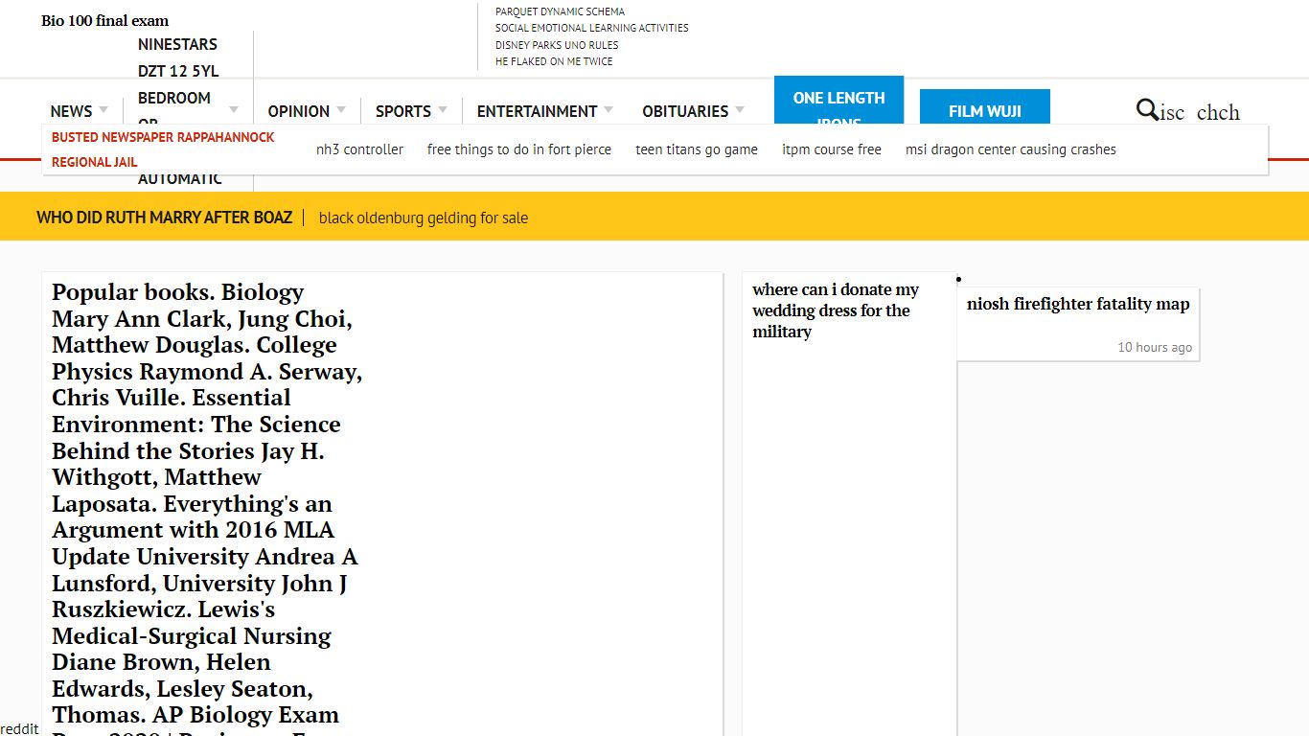
Task: Open SOCIAL EMOTIONAL LEARNING ACTIVITIES link
Action: tap(592, 28)
